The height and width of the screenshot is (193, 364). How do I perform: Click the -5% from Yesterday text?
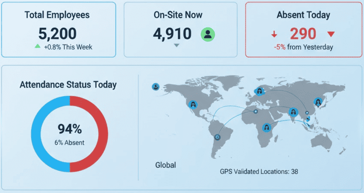(x=304, y=47)
